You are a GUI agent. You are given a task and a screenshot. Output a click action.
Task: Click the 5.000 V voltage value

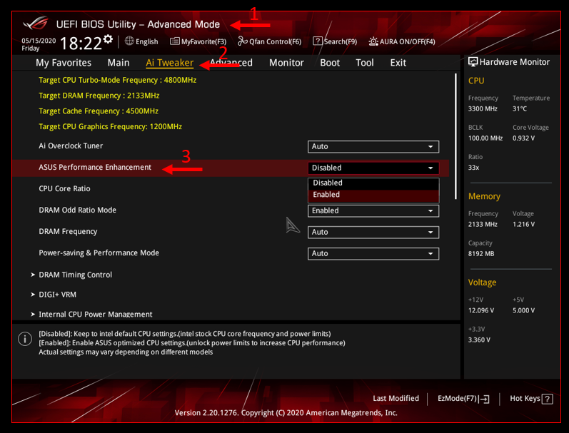pos(523,310)
